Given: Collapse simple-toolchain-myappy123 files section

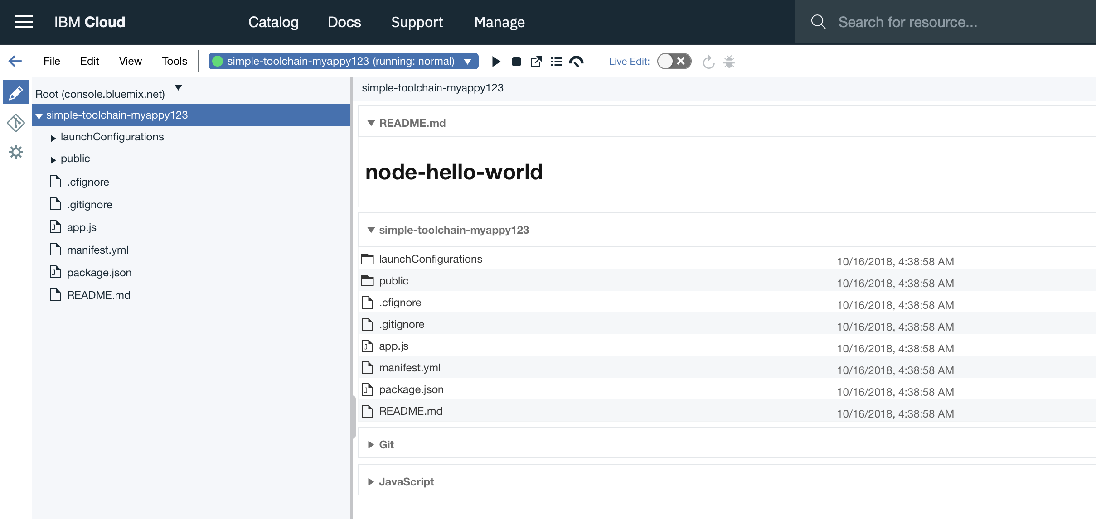Looking at the screenshot, I should tap(371, 230).
